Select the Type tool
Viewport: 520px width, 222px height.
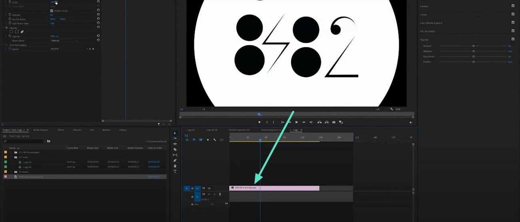click(175, 172)
